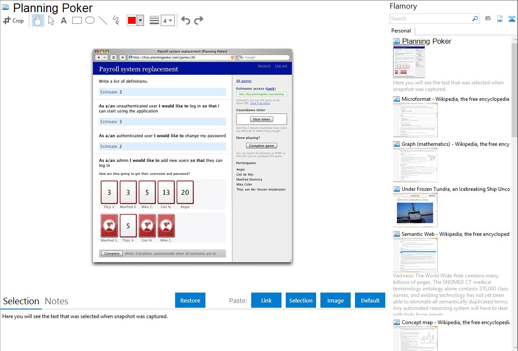Open the Microformat Wikipedia snapshot thumbnail

coord(415,120)
